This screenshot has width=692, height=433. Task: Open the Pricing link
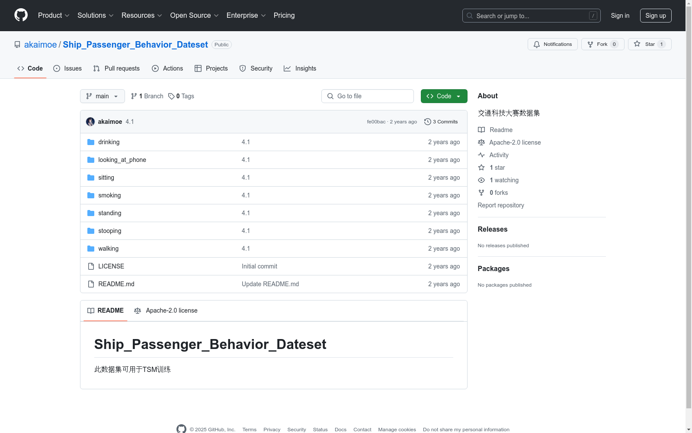point(284,16)
